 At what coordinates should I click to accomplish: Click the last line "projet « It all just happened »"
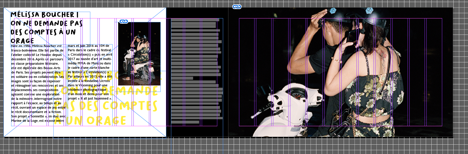pyautogui.click(x=89, y=99)
